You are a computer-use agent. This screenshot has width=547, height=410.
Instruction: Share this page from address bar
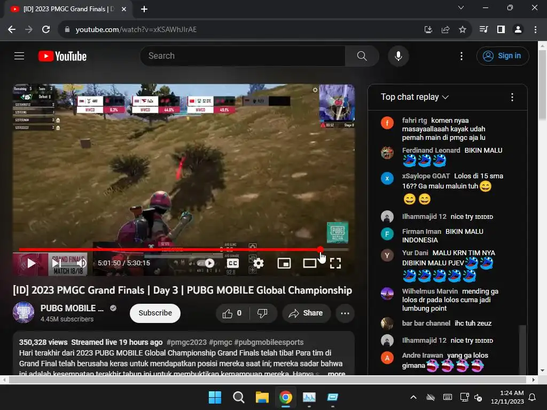coord(446,30)
